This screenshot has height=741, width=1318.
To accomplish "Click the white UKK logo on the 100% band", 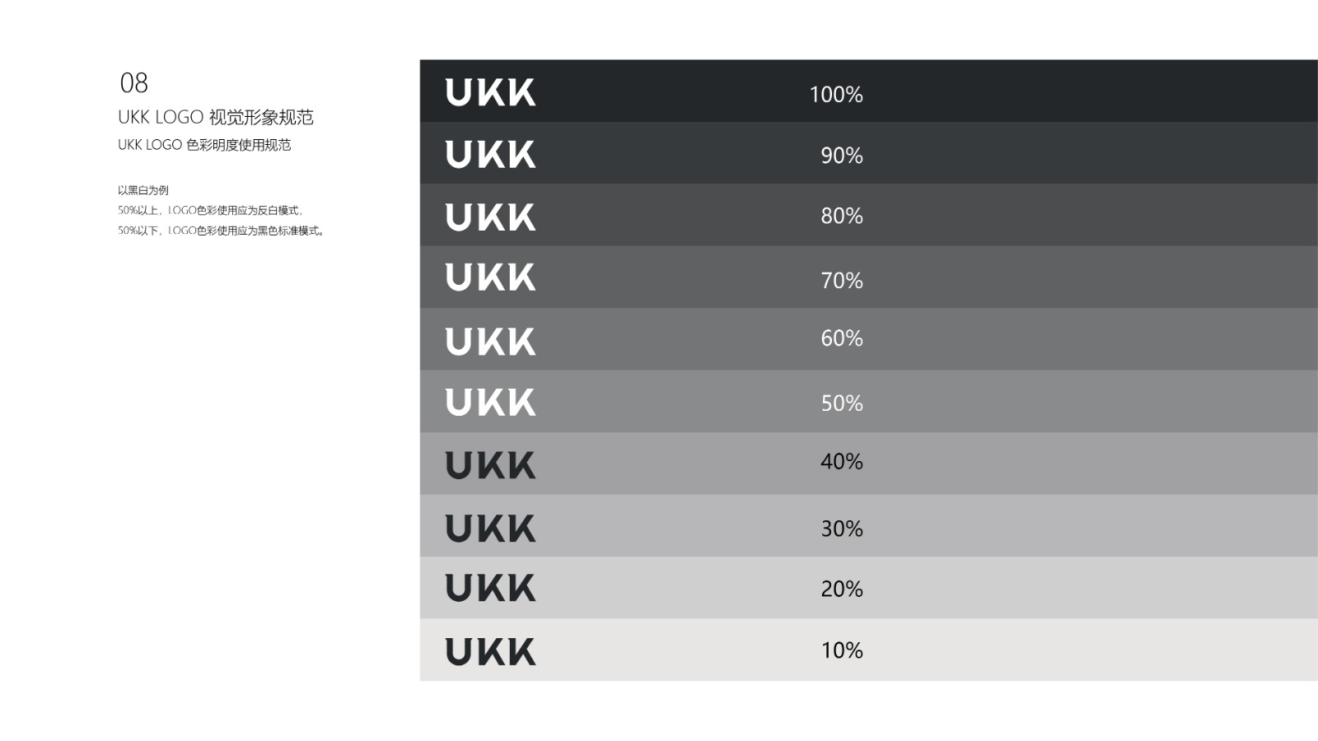I will (x=490, y=92).
